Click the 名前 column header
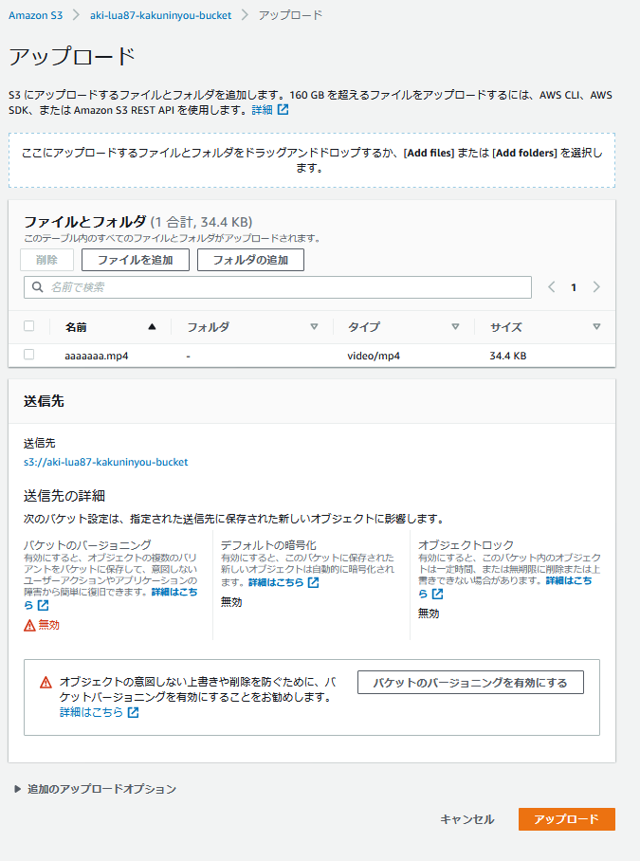The width and height of the screenshot is (640, 861). [x=76, y=327]
